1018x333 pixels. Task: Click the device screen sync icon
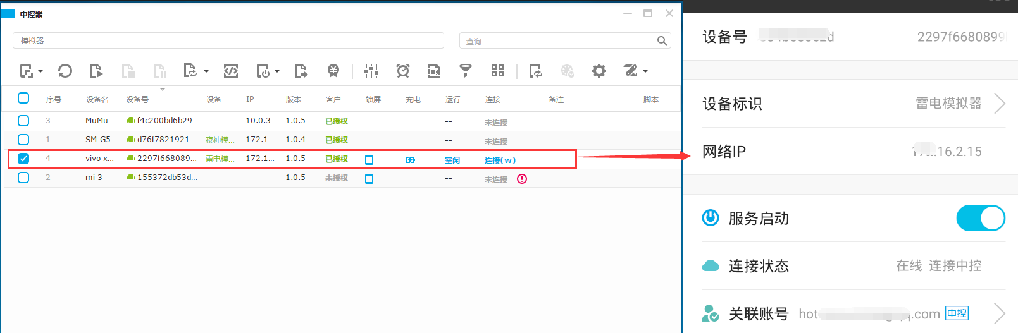pos(536,71)
